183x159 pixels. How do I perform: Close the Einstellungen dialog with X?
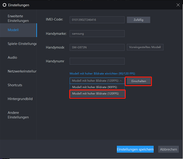click(178, 5)
